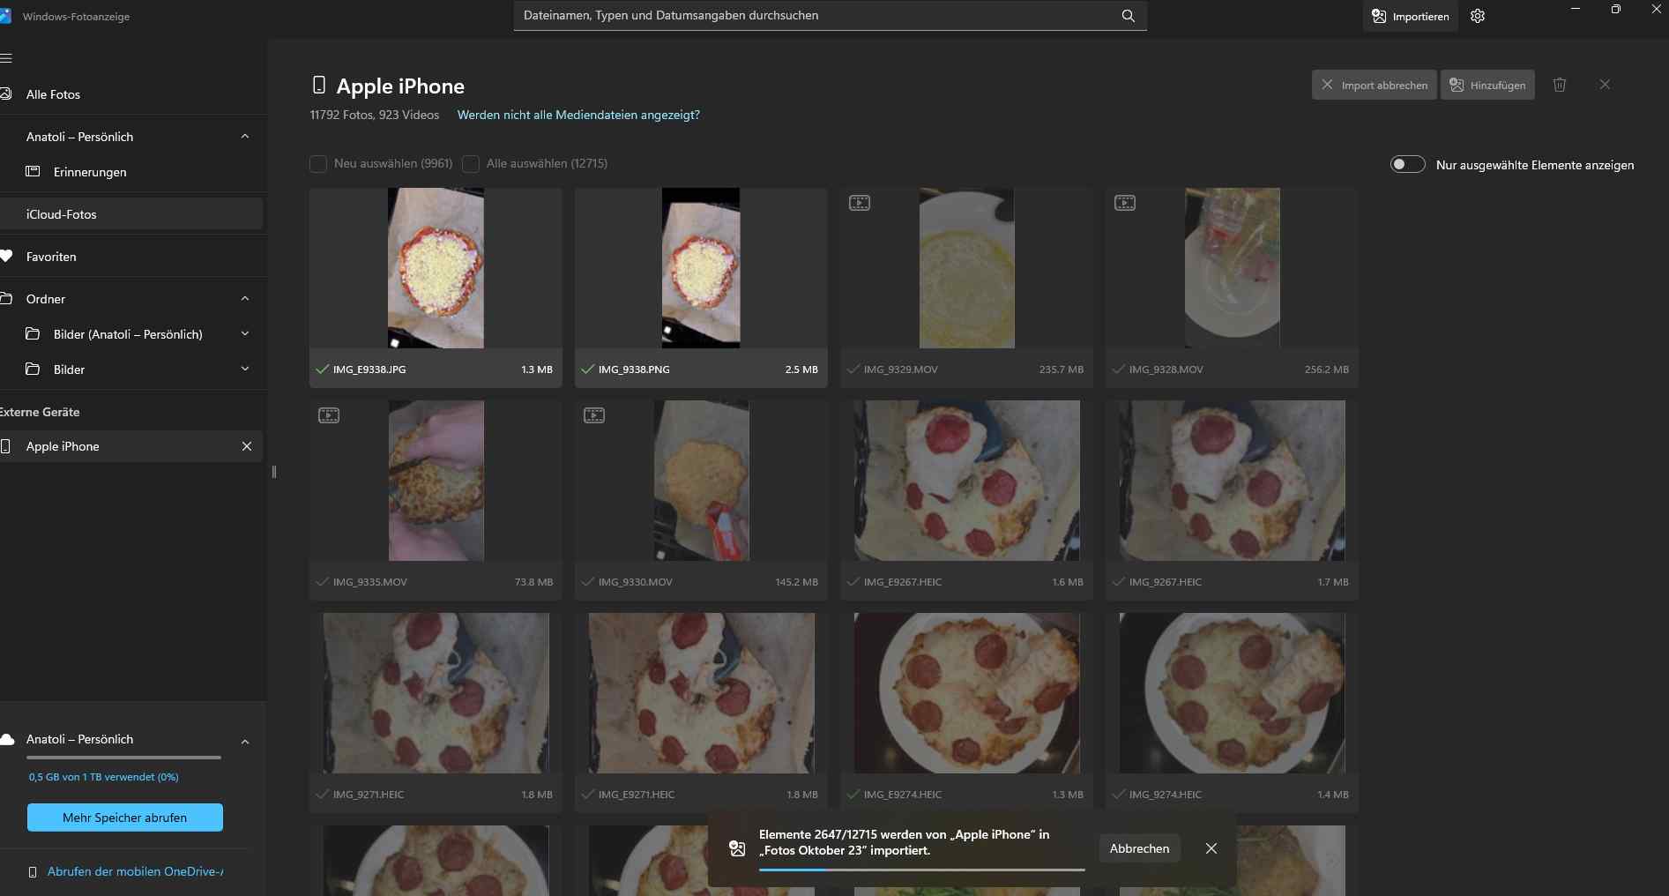
Task: Open Alle Fotos in the sidebar
Action: tap(132, 94)
